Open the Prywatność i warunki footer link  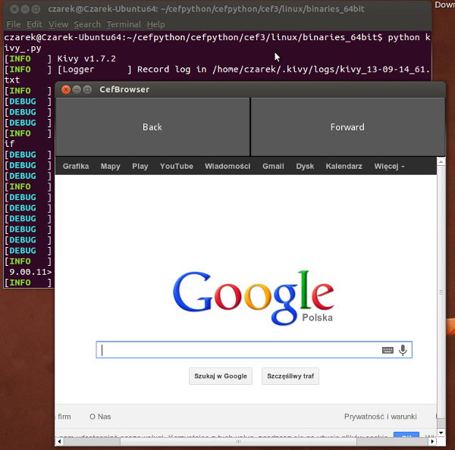(380, 417)
